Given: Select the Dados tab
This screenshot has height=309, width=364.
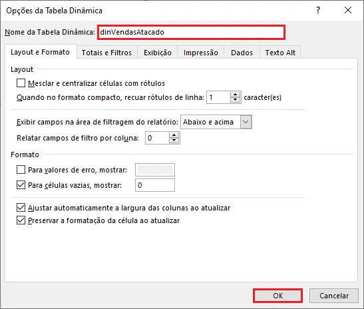Looking at the screenshot, I should [x=242, y=53].
